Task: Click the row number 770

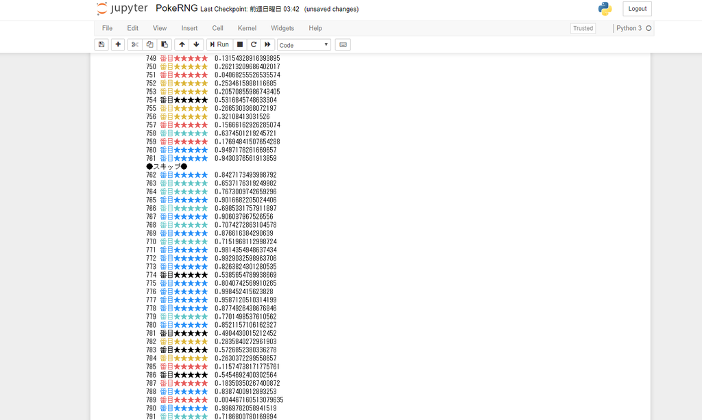Action: 151,241
